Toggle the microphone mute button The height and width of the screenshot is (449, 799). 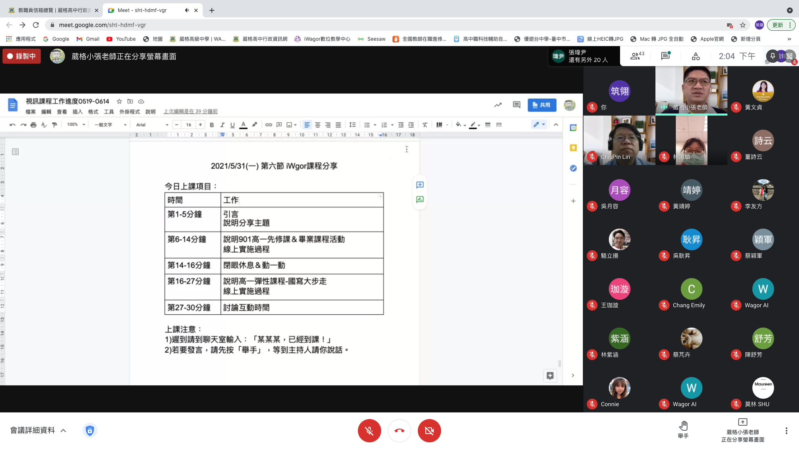[x=369, y=431]
